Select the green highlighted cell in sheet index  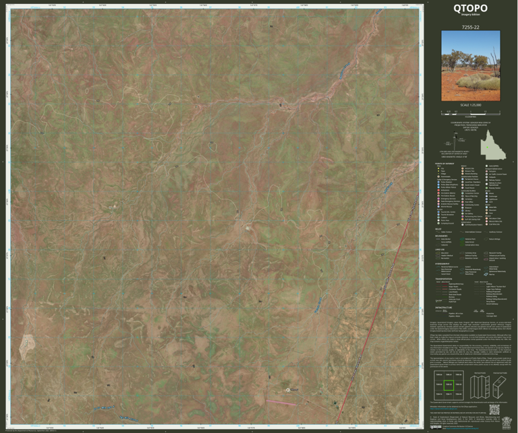[449, 385]
